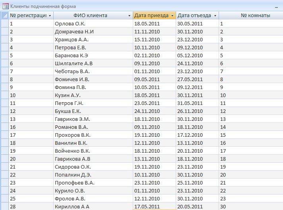Click the cell Кузин А.У.
283x210 pixels.
pos(93,95)
